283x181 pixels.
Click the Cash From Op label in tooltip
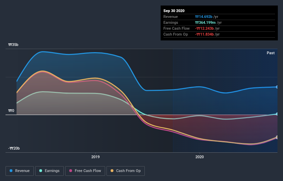click(175, 34)
